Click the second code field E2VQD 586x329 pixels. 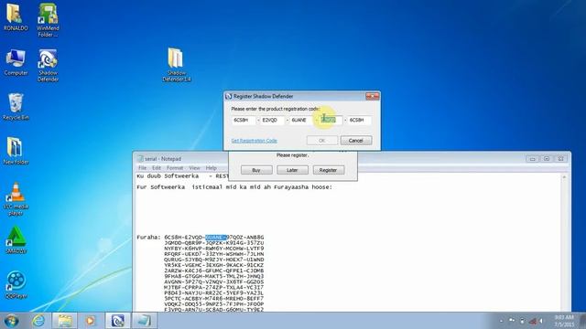coord(273,120)
